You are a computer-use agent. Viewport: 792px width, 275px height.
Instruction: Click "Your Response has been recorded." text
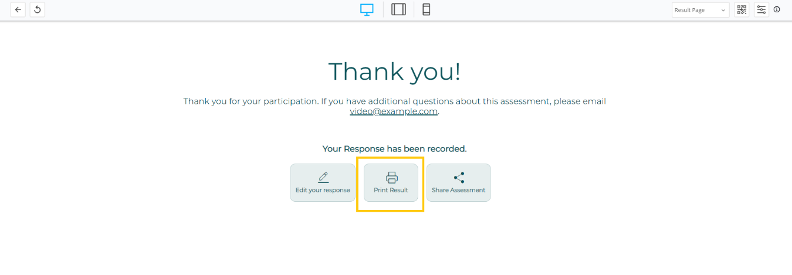(394, 149)
